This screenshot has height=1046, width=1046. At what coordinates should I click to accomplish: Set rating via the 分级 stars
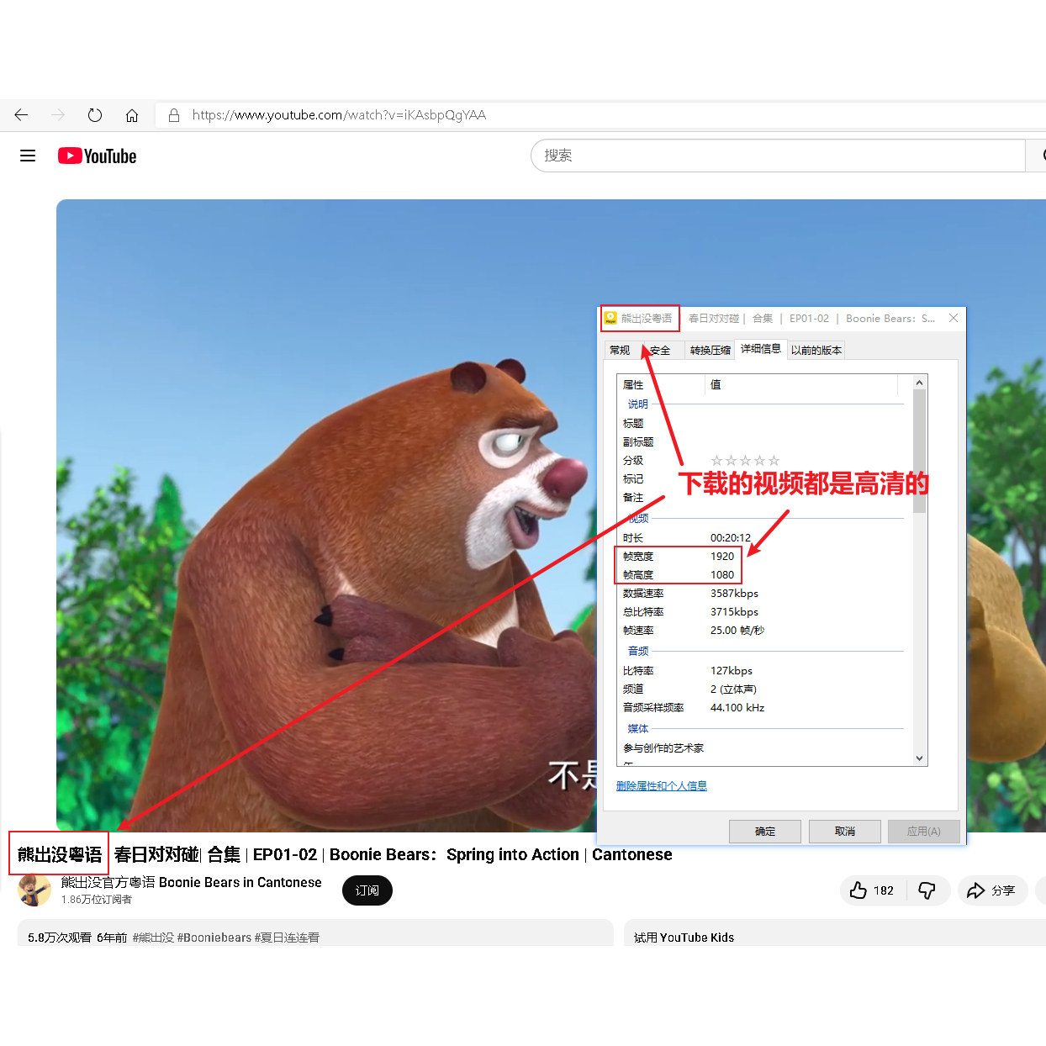(x=745, y=461)
